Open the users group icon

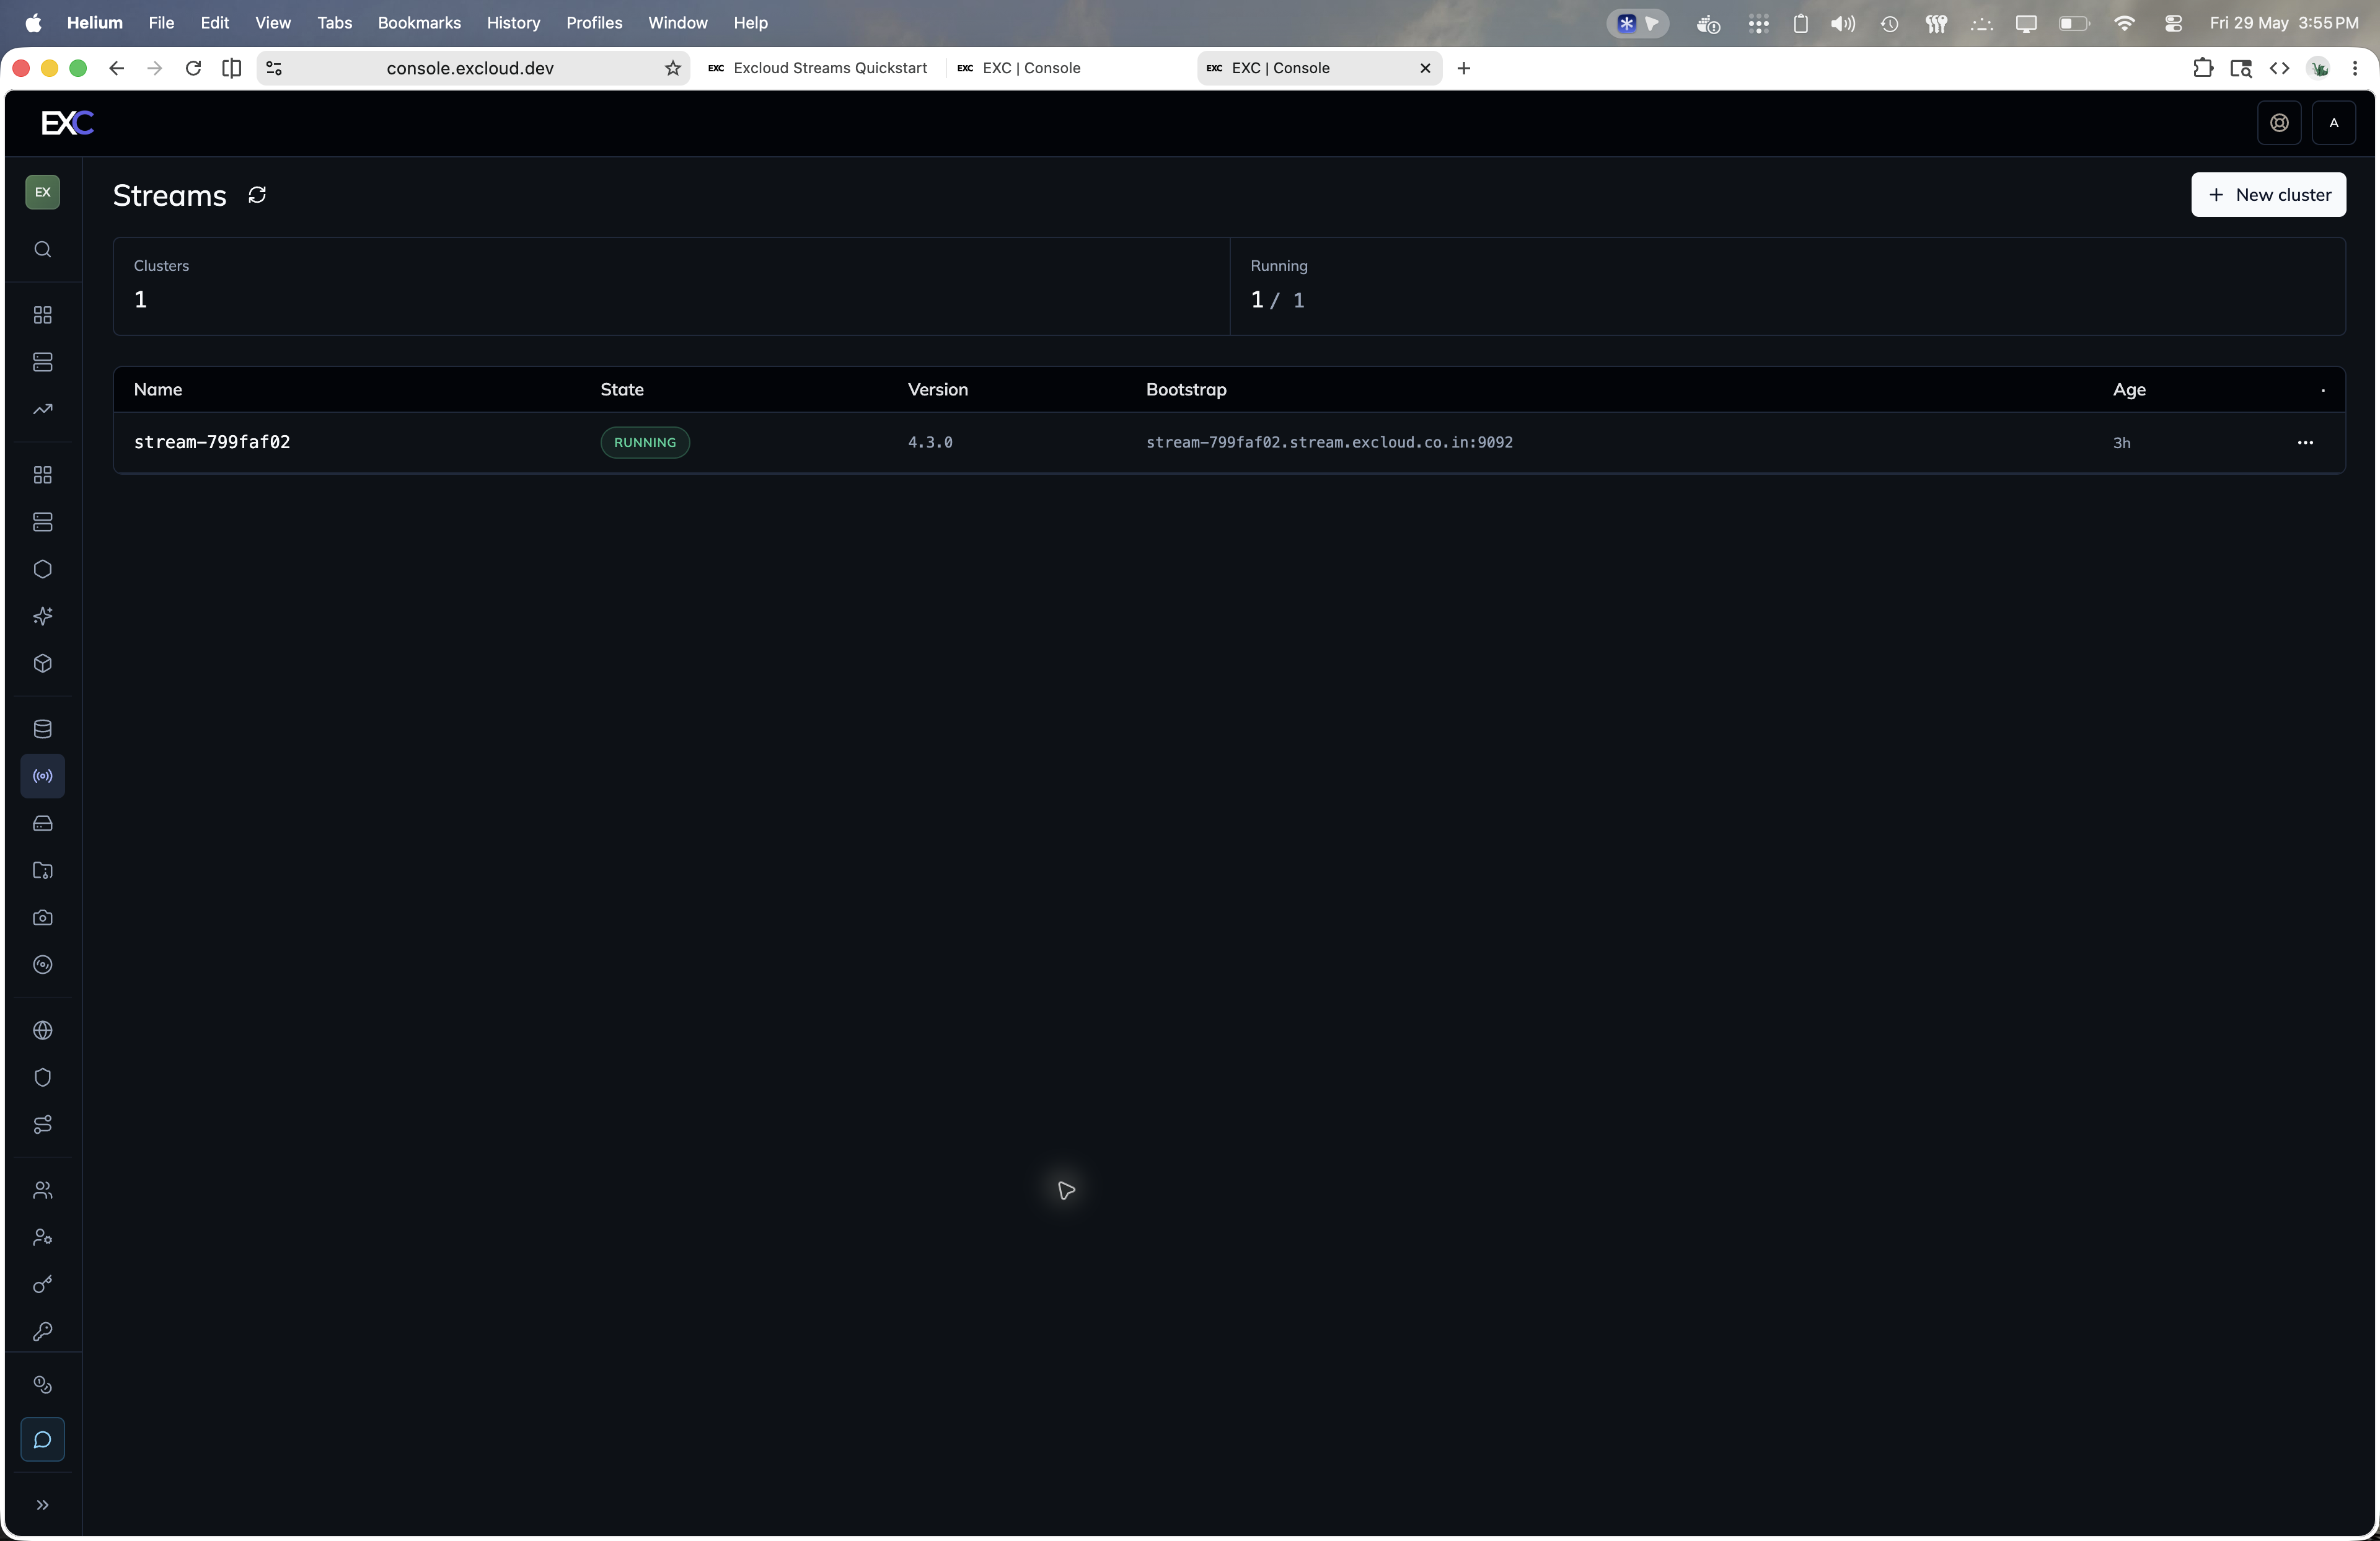pyautogui.click(x=42, y=1190)
